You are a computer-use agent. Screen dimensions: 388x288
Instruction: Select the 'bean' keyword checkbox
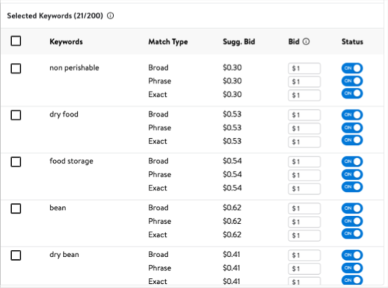(x=16, y=208)
